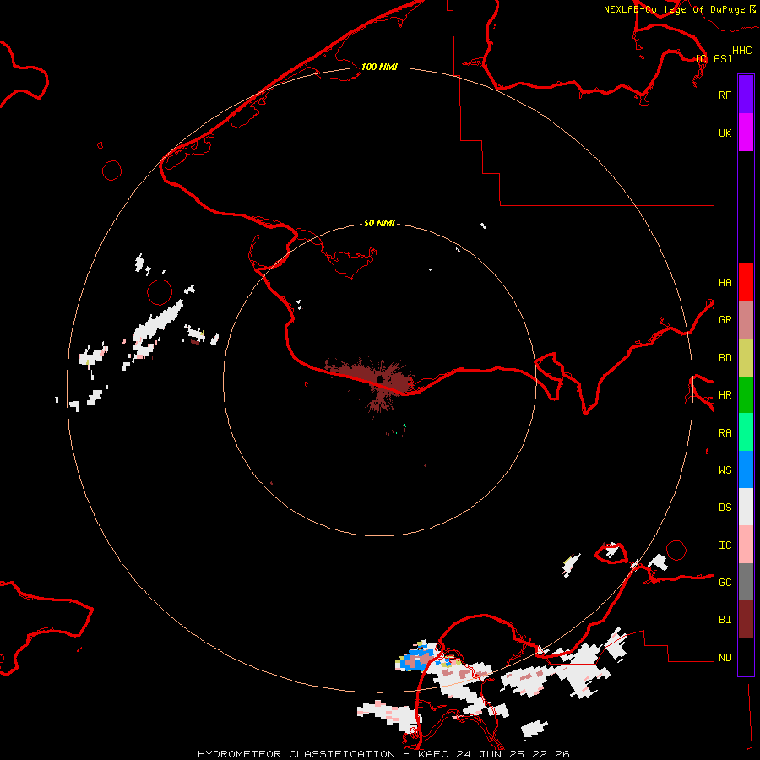Click the 100 NMI range ring label
760x760 pixels.
coord(379,67)
